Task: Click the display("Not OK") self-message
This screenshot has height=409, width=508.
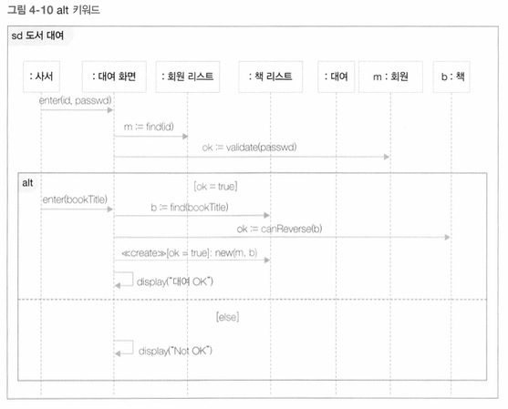Action: [x=175, y=351]
